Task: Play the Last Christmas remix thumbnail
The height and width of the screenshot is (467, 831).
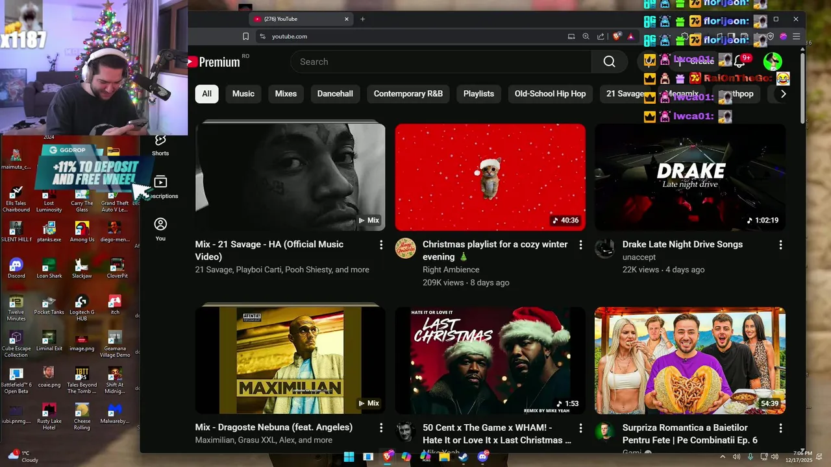Action: click(490, 361)
